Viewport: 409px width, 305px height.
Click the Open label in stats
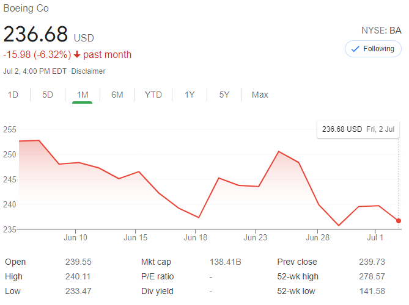(x=15, y=262)
